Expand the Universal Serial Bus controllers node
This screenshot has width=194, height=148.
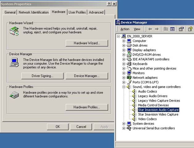coord(124,128)
